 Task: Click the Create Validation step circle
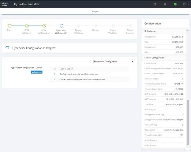tap(113, 26)
